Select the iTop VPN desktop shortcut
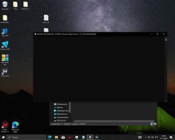Viewport: 175px width, 140px height. (5, 32)
